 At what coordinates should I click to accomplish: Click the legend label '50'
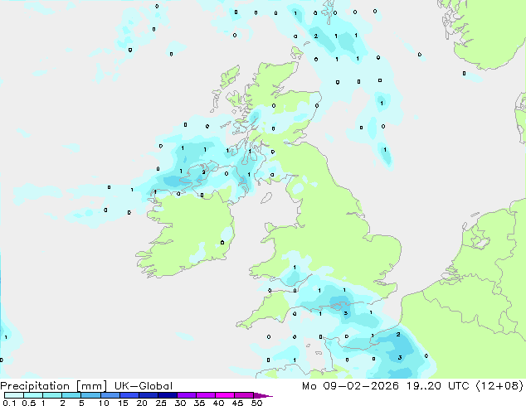[256, 403]
